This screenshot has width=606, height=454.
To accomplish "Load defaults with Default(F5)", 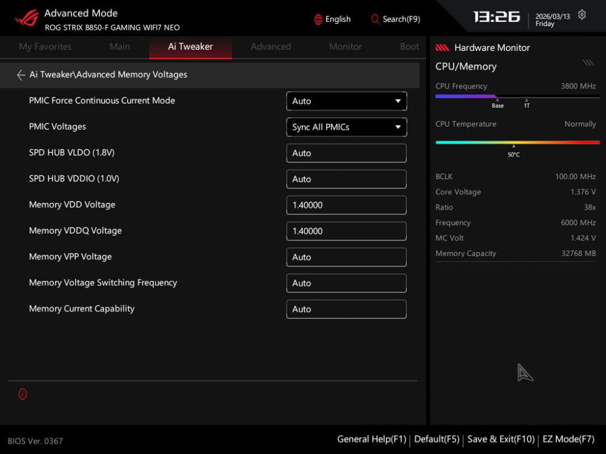I will pos(436,439).
